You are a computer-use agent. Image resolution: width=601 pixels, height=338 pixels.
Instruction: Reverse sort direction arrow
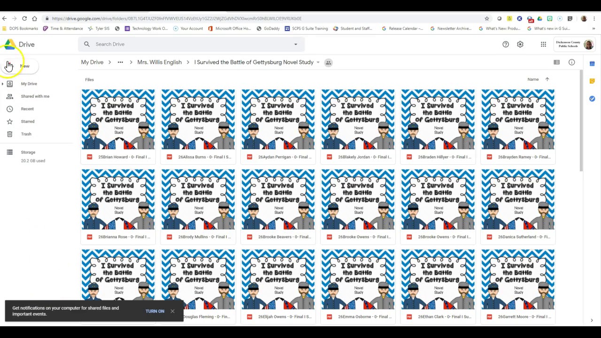pyautogui.click(x=547, y=79)
